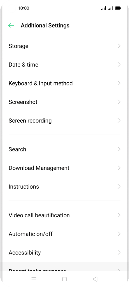This screenshot has height=287, width=129.
Task: Open recent apps via menu navigation icon
Action: pyautogui.click(x=34, y=279)
